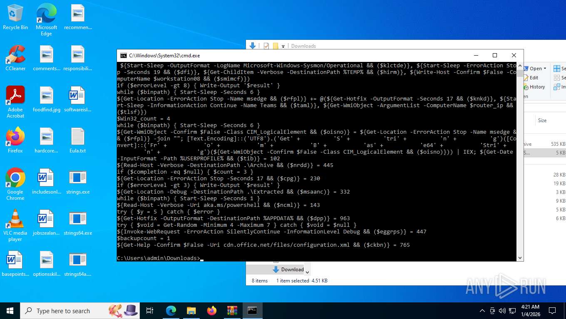This screenshot has width=566, height=319.
Task: Select the recommen... image file on desktop
Action: pyautogui.click(x=78, y=17)
